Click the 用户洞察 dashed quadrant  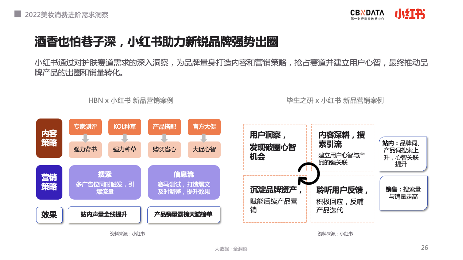pyautogui.click(x=275, y=147)
